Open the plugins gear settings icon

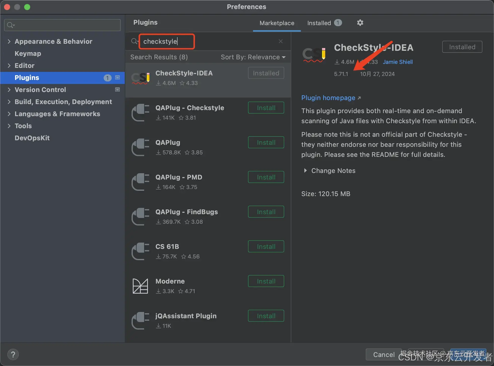(x=360, y=23)
